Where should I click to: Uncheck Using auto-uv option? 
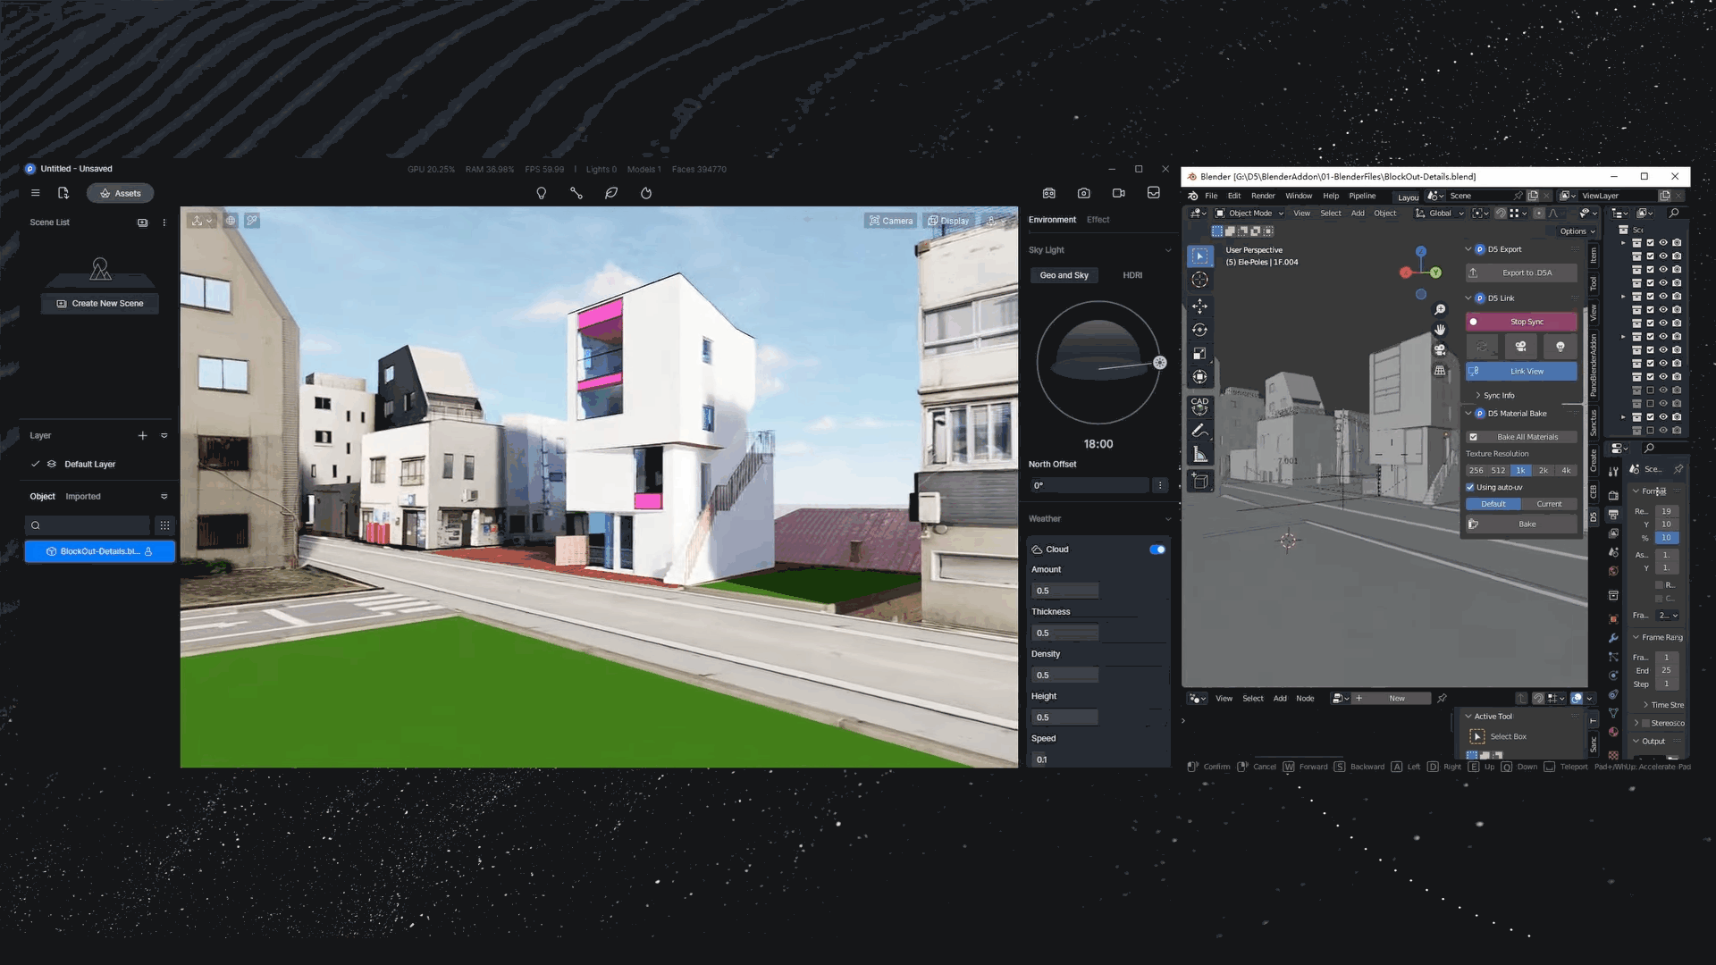(x=1469, y=487)
